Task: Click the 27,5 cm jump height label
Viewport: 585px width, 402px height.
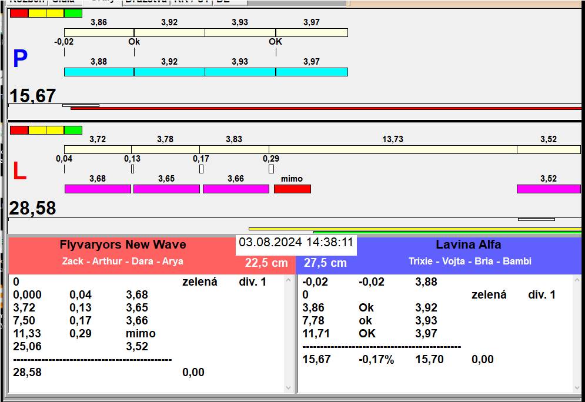Action: pos(325,263)
